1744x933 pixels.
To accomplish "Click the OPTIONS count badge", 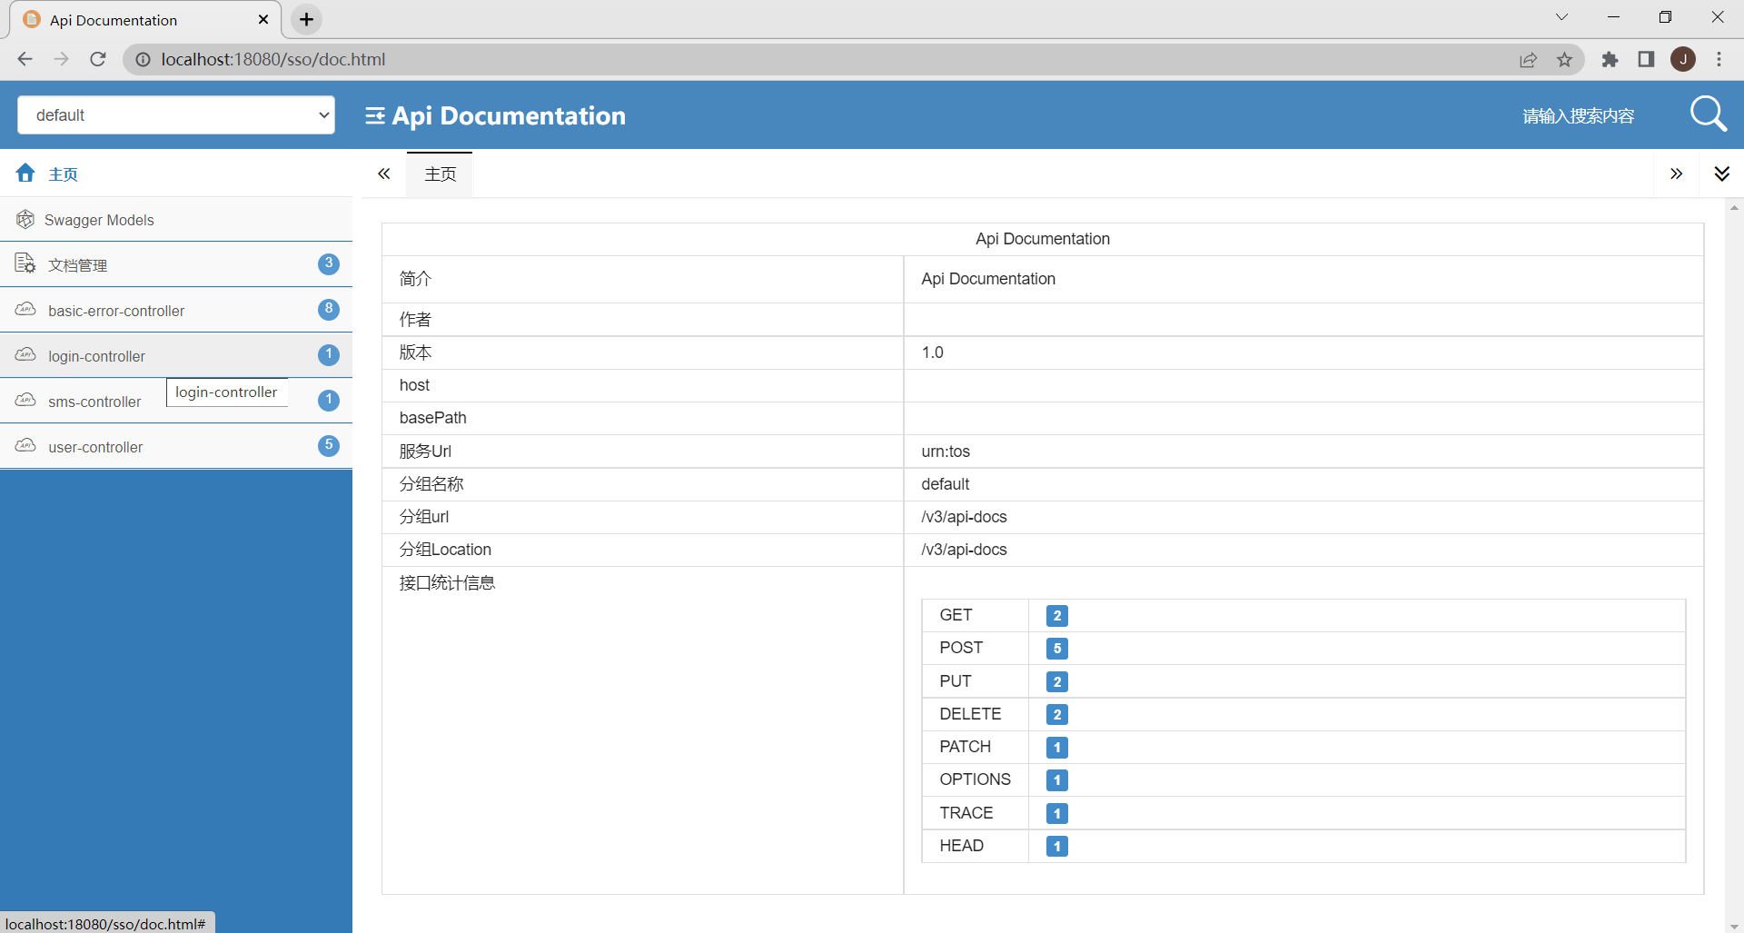I will click(x=1056, y=779).
